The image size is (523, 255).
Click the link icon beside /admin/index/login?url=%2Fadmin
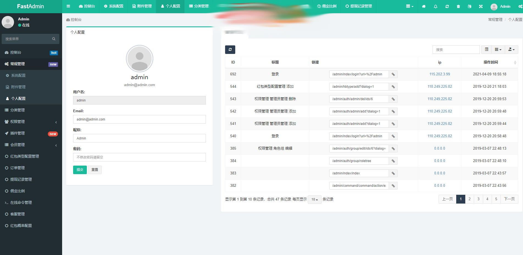tap(393, 74)
